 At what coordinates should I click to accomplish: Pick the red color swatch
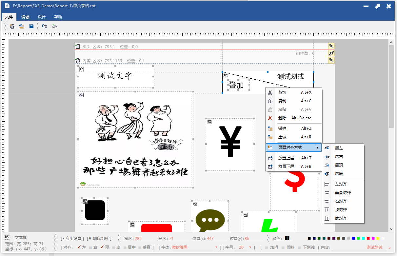pyautogui.click(x=368, y=238)
